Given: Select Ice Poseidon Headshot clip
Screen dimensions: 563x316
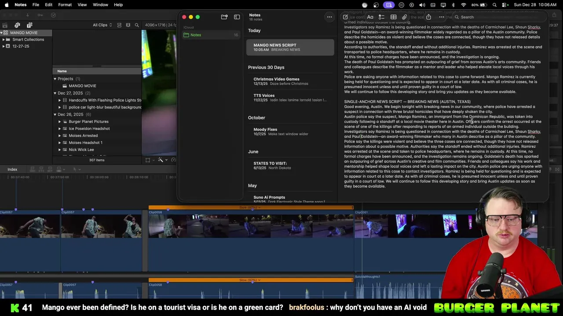Looking at the screenshot, I should tap(89, 129).
